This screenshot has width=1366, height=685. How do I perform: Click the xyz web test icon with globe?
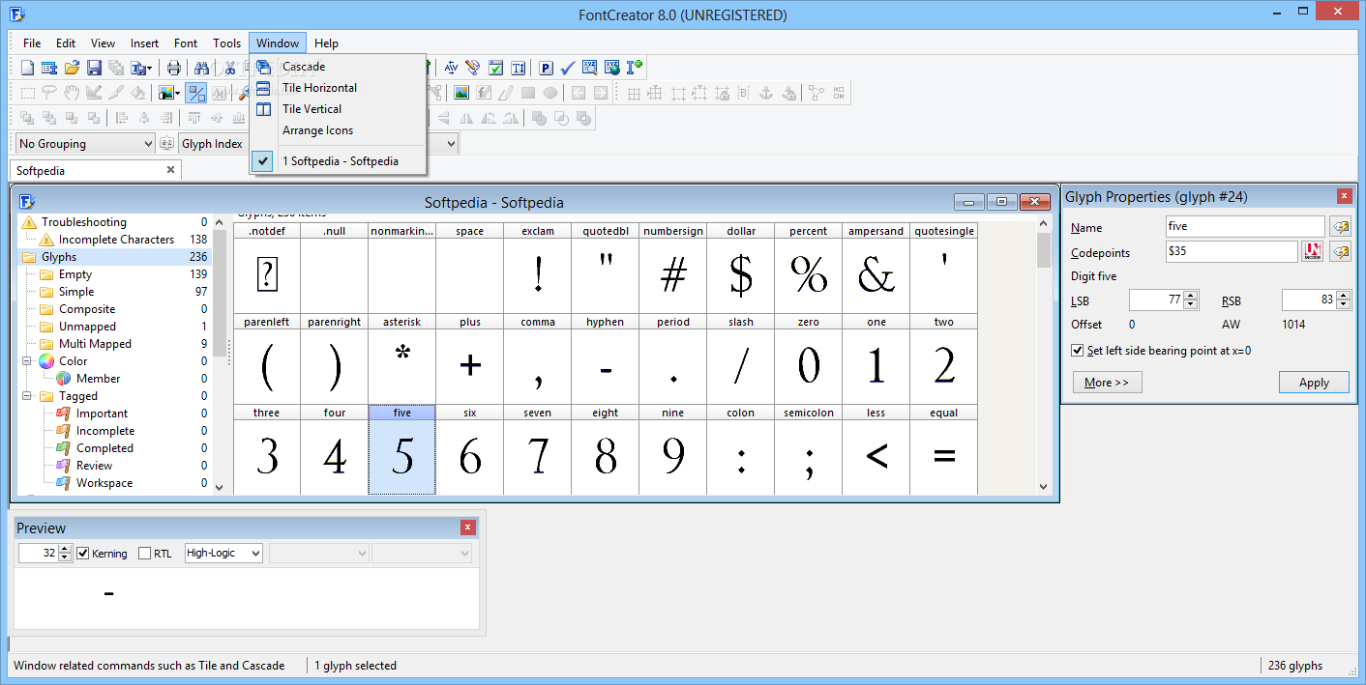point(612,68)
